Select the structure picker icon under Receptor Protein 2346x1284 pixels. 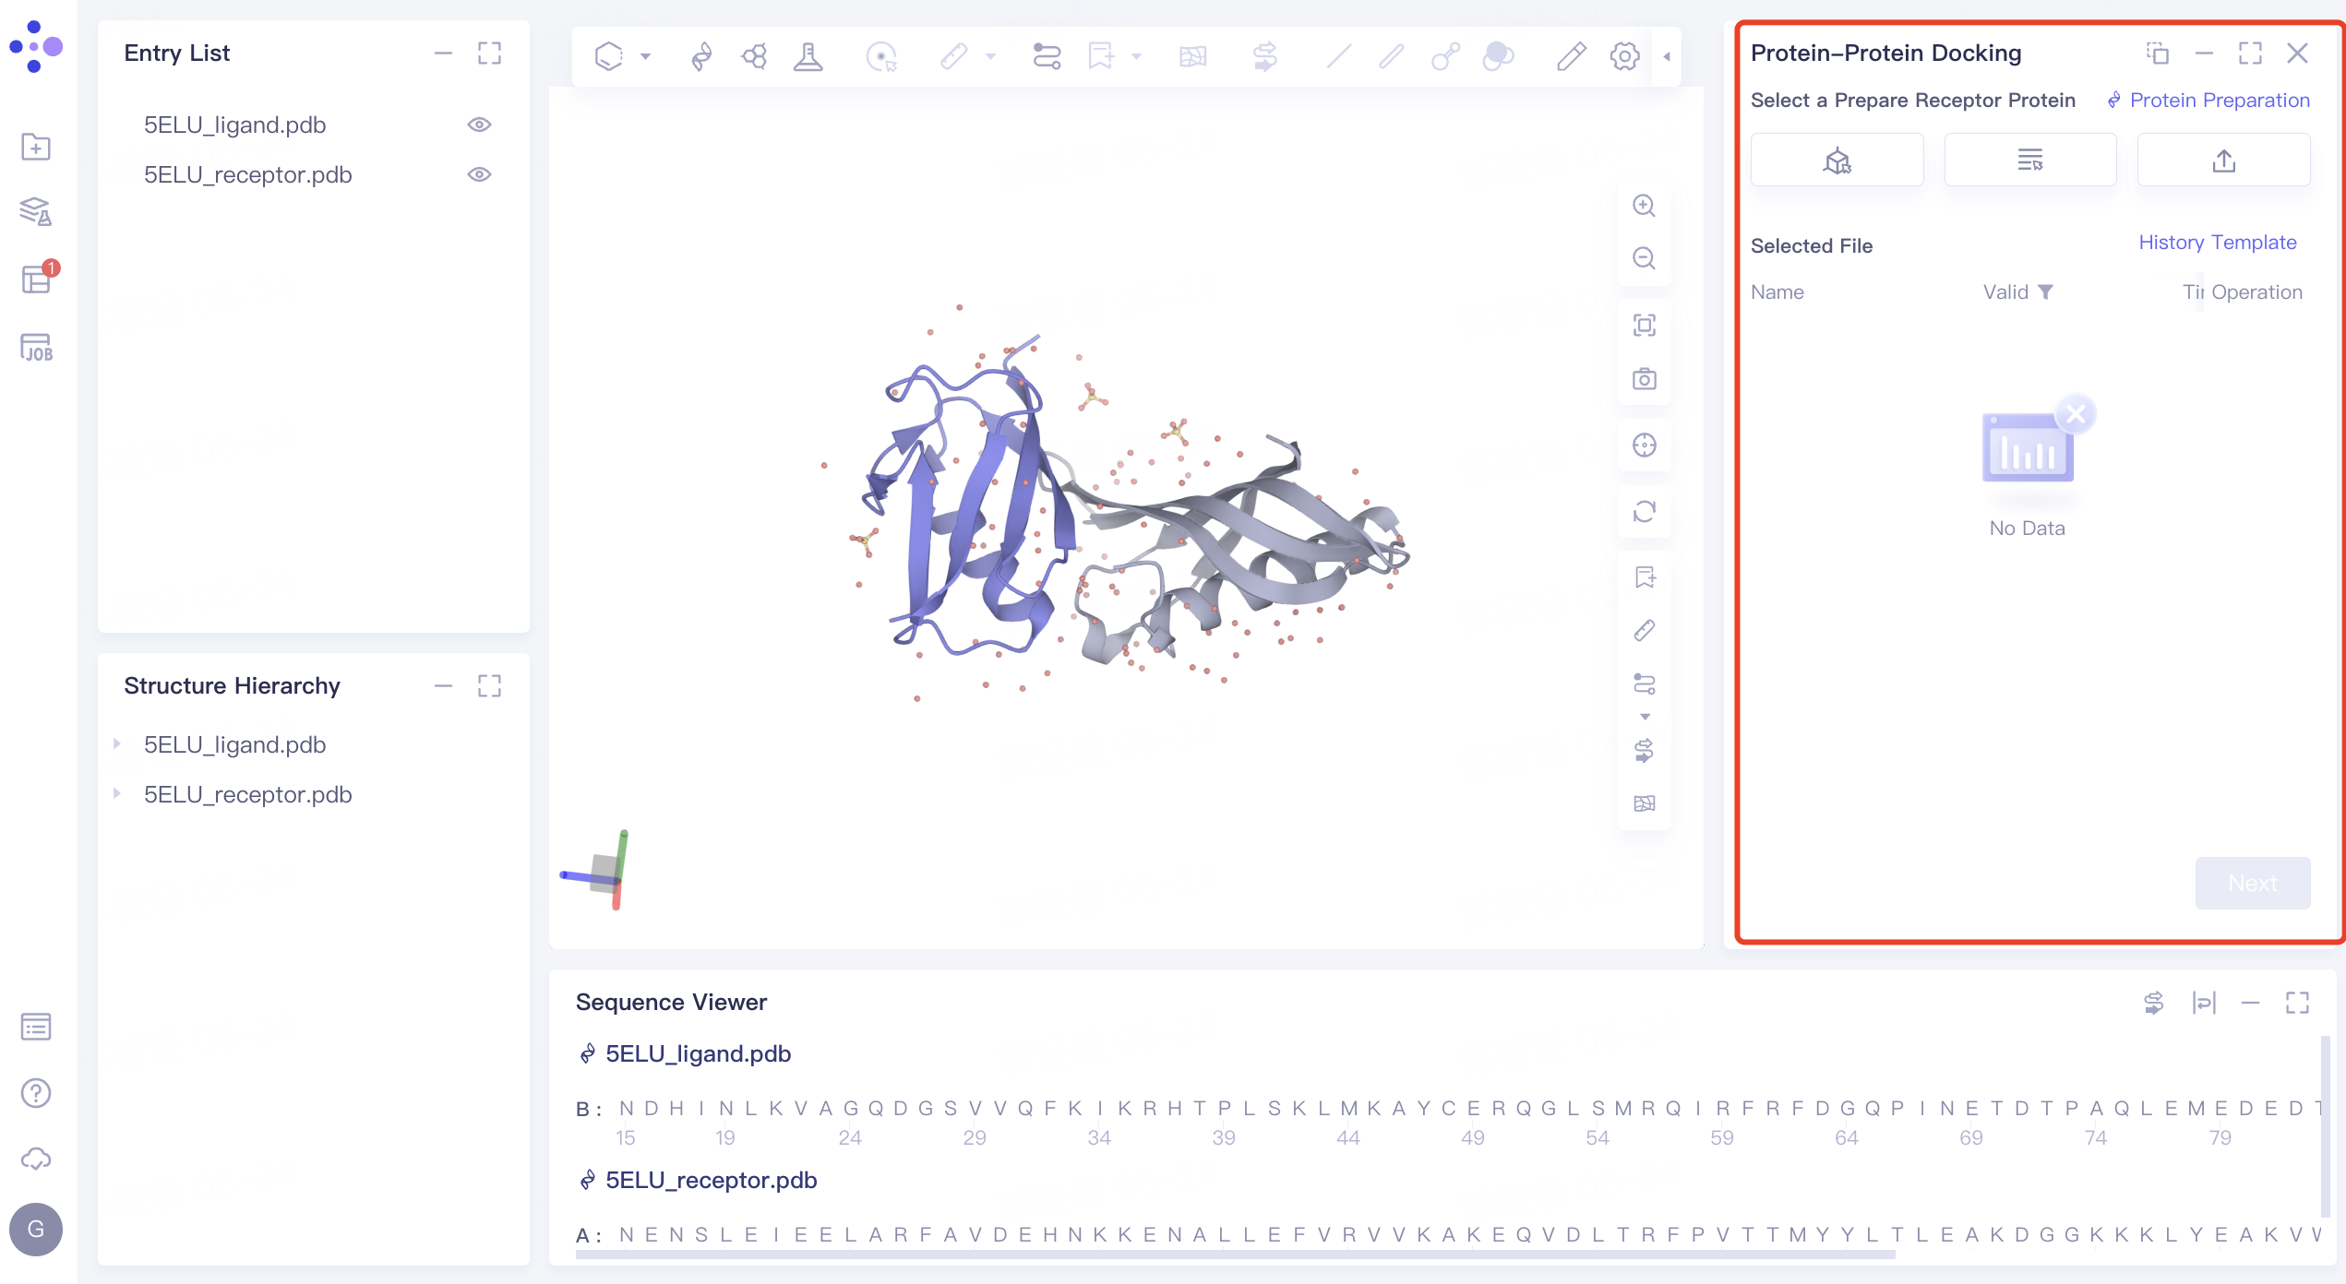(1837, 159)
